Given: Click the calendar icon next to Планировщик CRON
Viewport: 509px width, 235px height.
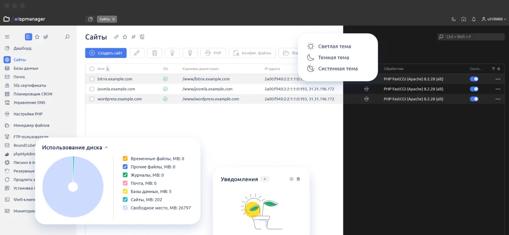Looking at the screenshot, I should coord(7,94).
